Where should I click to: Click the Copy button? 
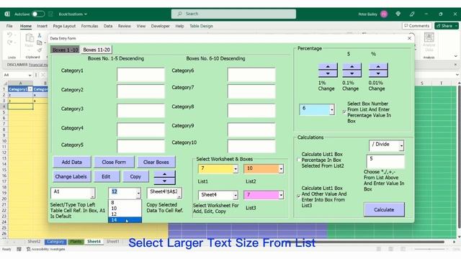(135, 176)
